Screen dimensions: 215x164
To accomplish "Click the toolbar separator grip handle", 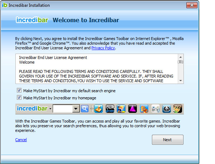I will tap(92, 109).
